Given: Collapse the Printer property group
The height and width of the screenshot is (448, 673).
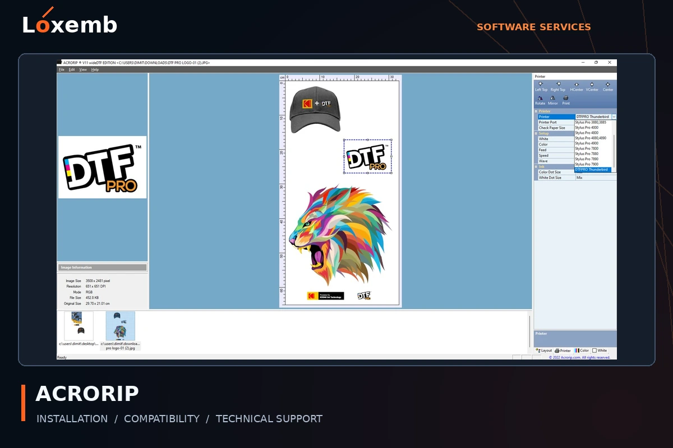Looking at the screenshot, I should coord(536,111).
